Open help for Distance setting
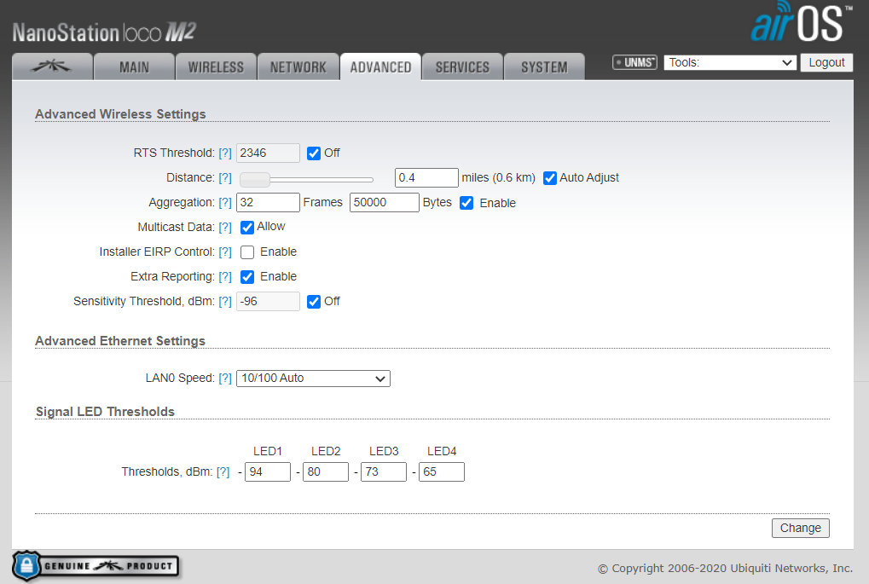Screen dimensions: 869x584 click(x=225, y=178)
